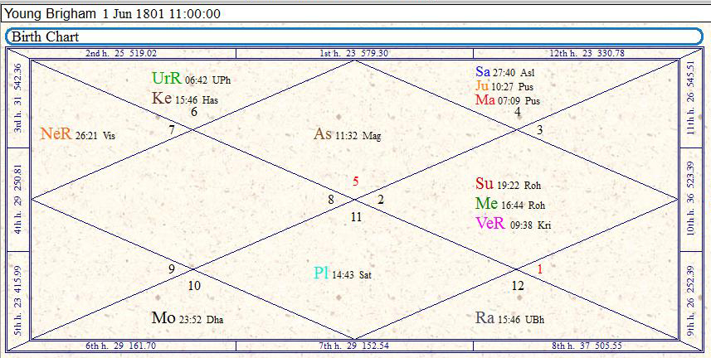711x358 pixels.
Task: Select retrograde Venus (VeR) in Krittika
Action: click(490, 224)
